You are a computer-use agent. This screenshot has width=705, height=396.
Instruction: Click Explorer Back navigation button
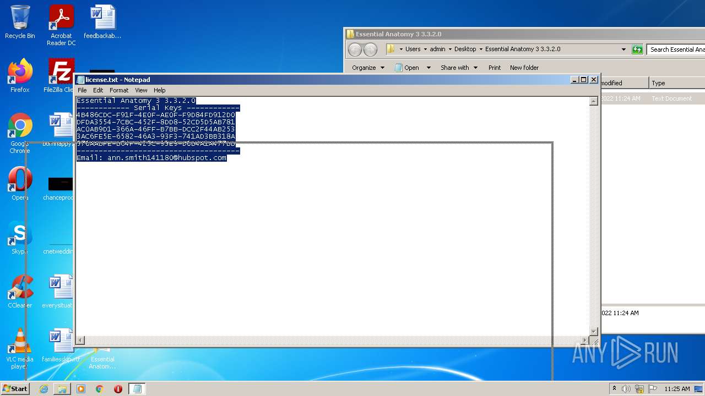coord(355,50)
